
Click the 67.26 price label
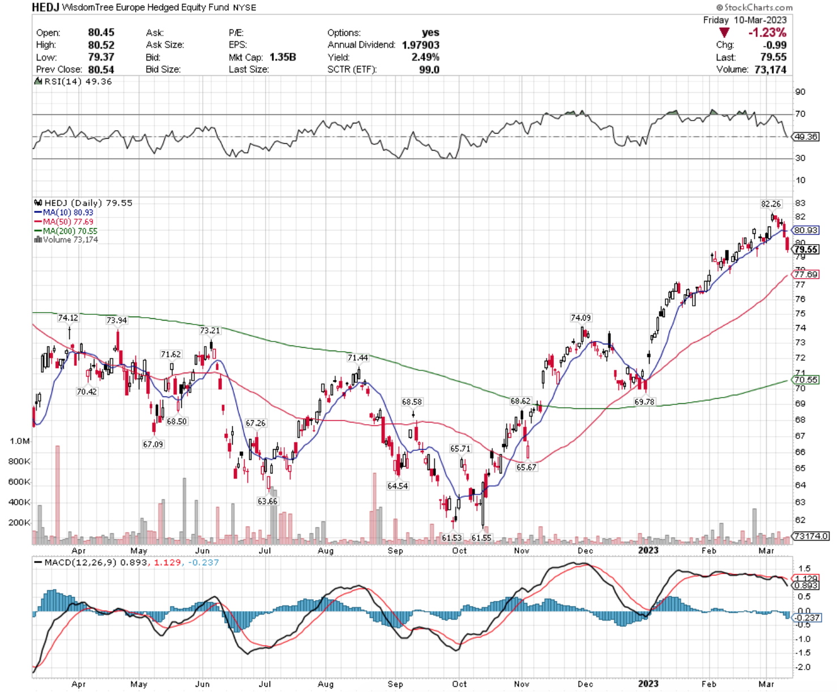tap(256, 424)
